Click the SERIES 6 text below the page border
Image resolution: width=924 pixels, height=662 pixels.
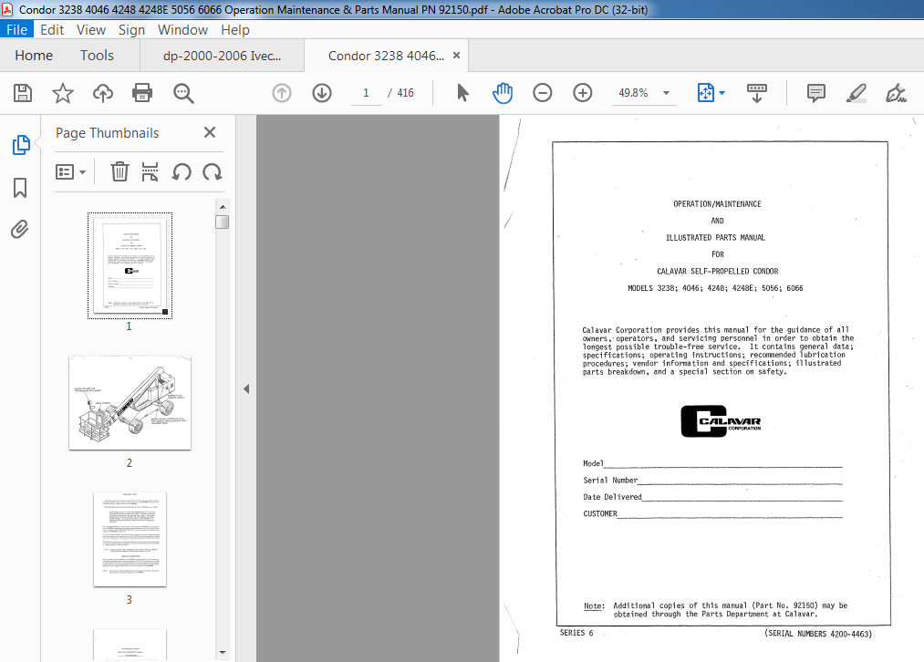[576, 633]
